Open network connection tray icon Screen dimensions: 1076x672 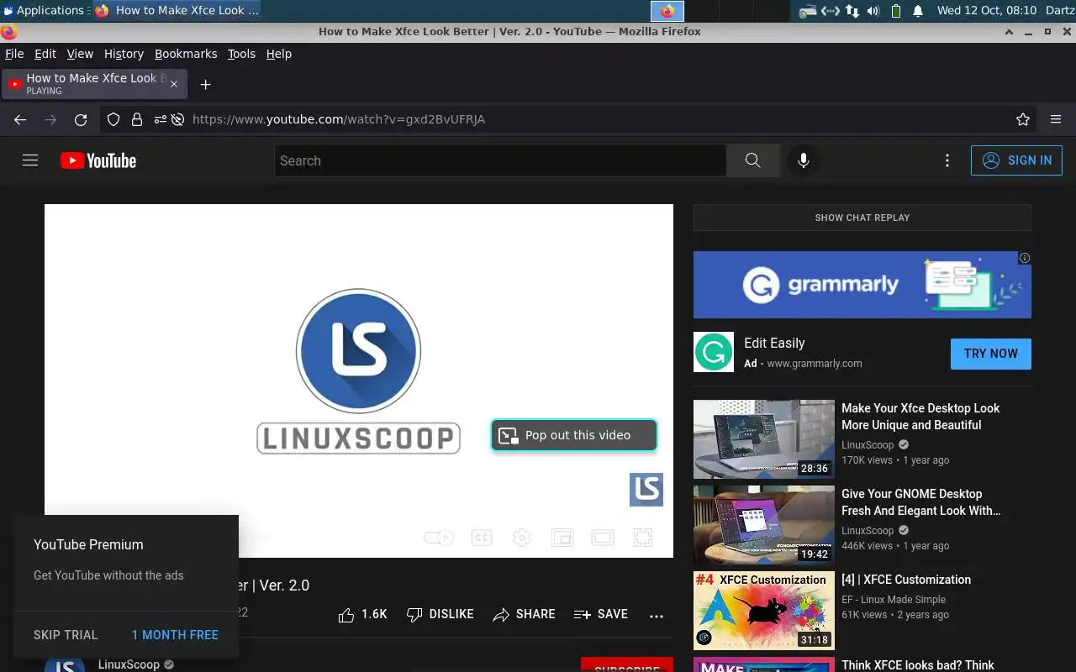(x=852, y=11)
